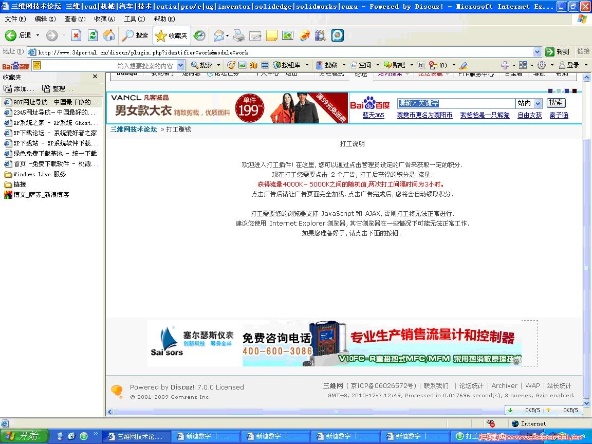Open the 搜索 search pane in IE toolbar
Viewport: 592px width, 444px height.
[135, 35]
